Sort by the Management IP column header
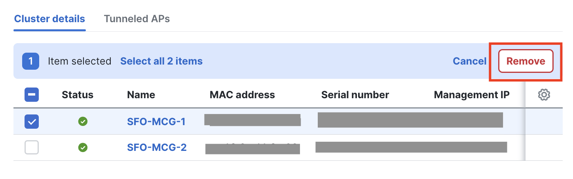 coord(472,95)
